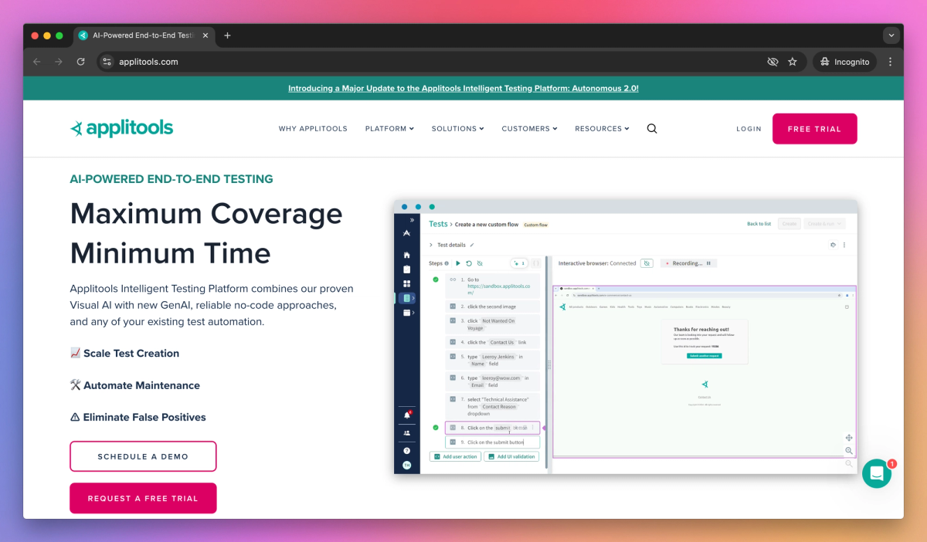Click the help question-mark icon in sidebar
927x542 pixels.
point(407,450)
